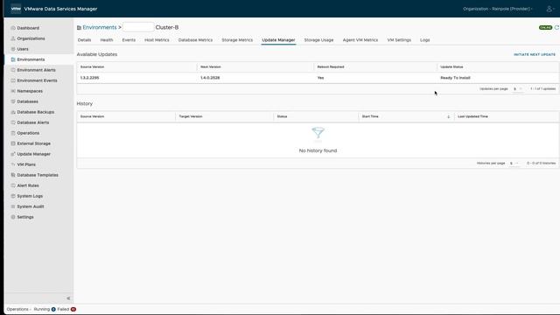Open the Storage Usage tab

(x=318, y=40)
